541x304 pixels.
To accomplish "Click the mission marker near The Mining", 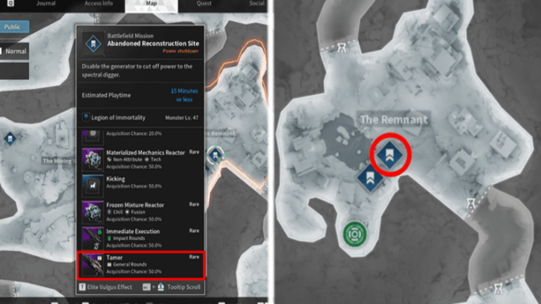I will tap(10, 139).
